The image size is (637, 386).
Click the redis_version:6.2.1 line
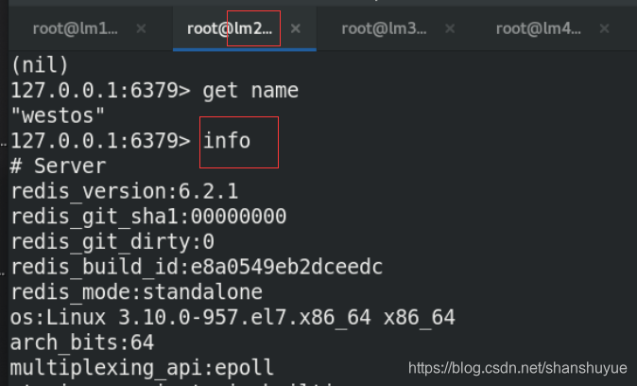tap(125, 191)
